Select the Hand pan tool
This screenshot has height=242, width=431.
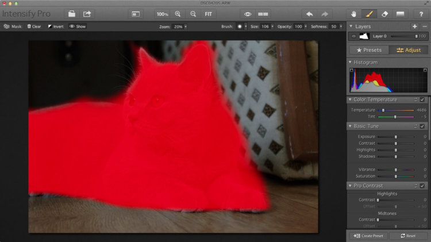point(354,14)
